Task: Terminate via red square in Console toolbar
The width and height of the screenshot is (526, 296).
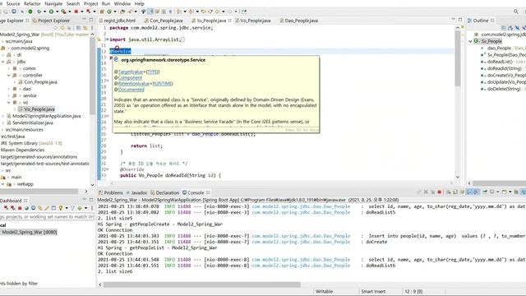Action: [440, 192]
